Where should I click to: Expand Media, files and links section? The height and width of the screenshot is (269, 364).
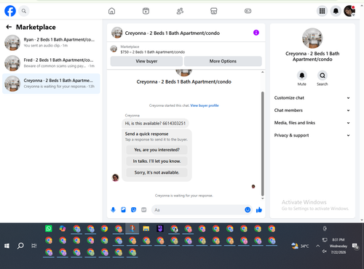312,123
